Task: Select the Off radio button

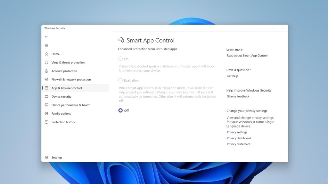Action: (120, 110)
